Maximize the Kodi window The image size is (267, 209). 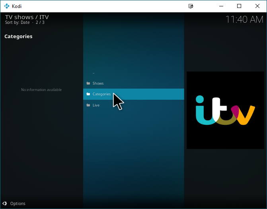(x=239, y=6)
